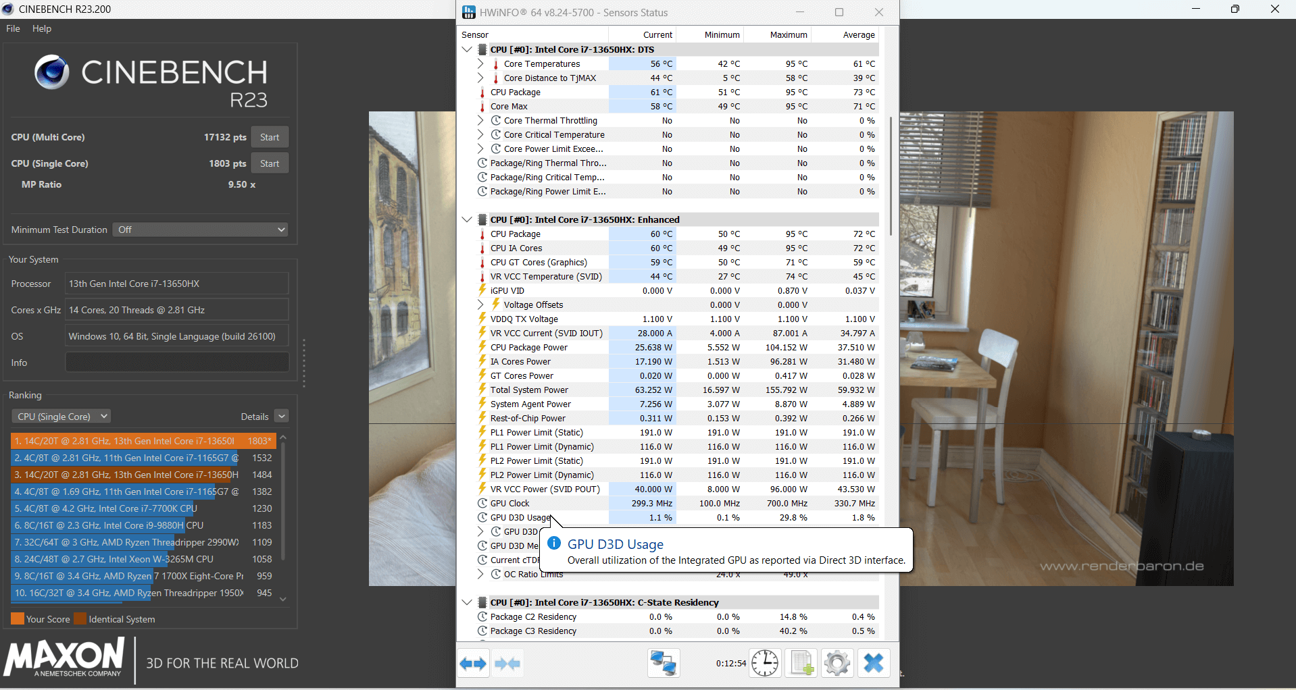The width and height of the screenshot is (1296, 690).
Task: Expand the Core Temperatures row
Action: [x=480, y=63]
